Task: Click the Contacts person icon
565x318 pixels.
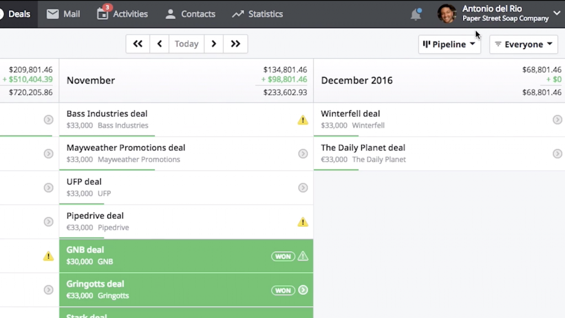Action: coord(170,14)
